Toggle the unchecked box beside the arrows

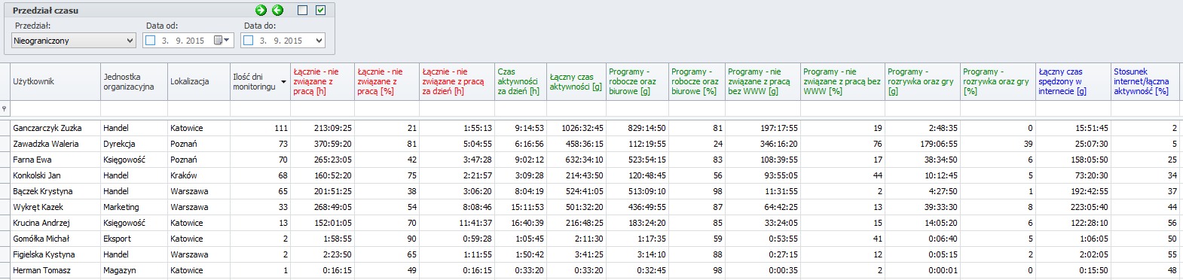tap(302, 11)
